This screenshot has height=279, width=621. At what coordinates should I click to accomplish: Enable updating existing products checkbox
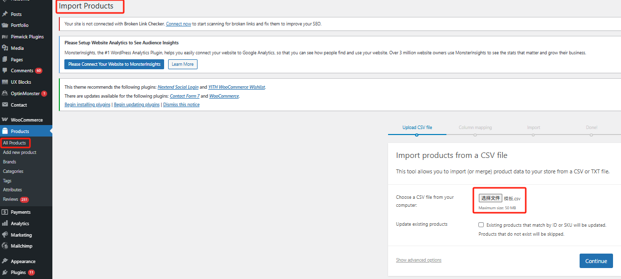(481, 225)
